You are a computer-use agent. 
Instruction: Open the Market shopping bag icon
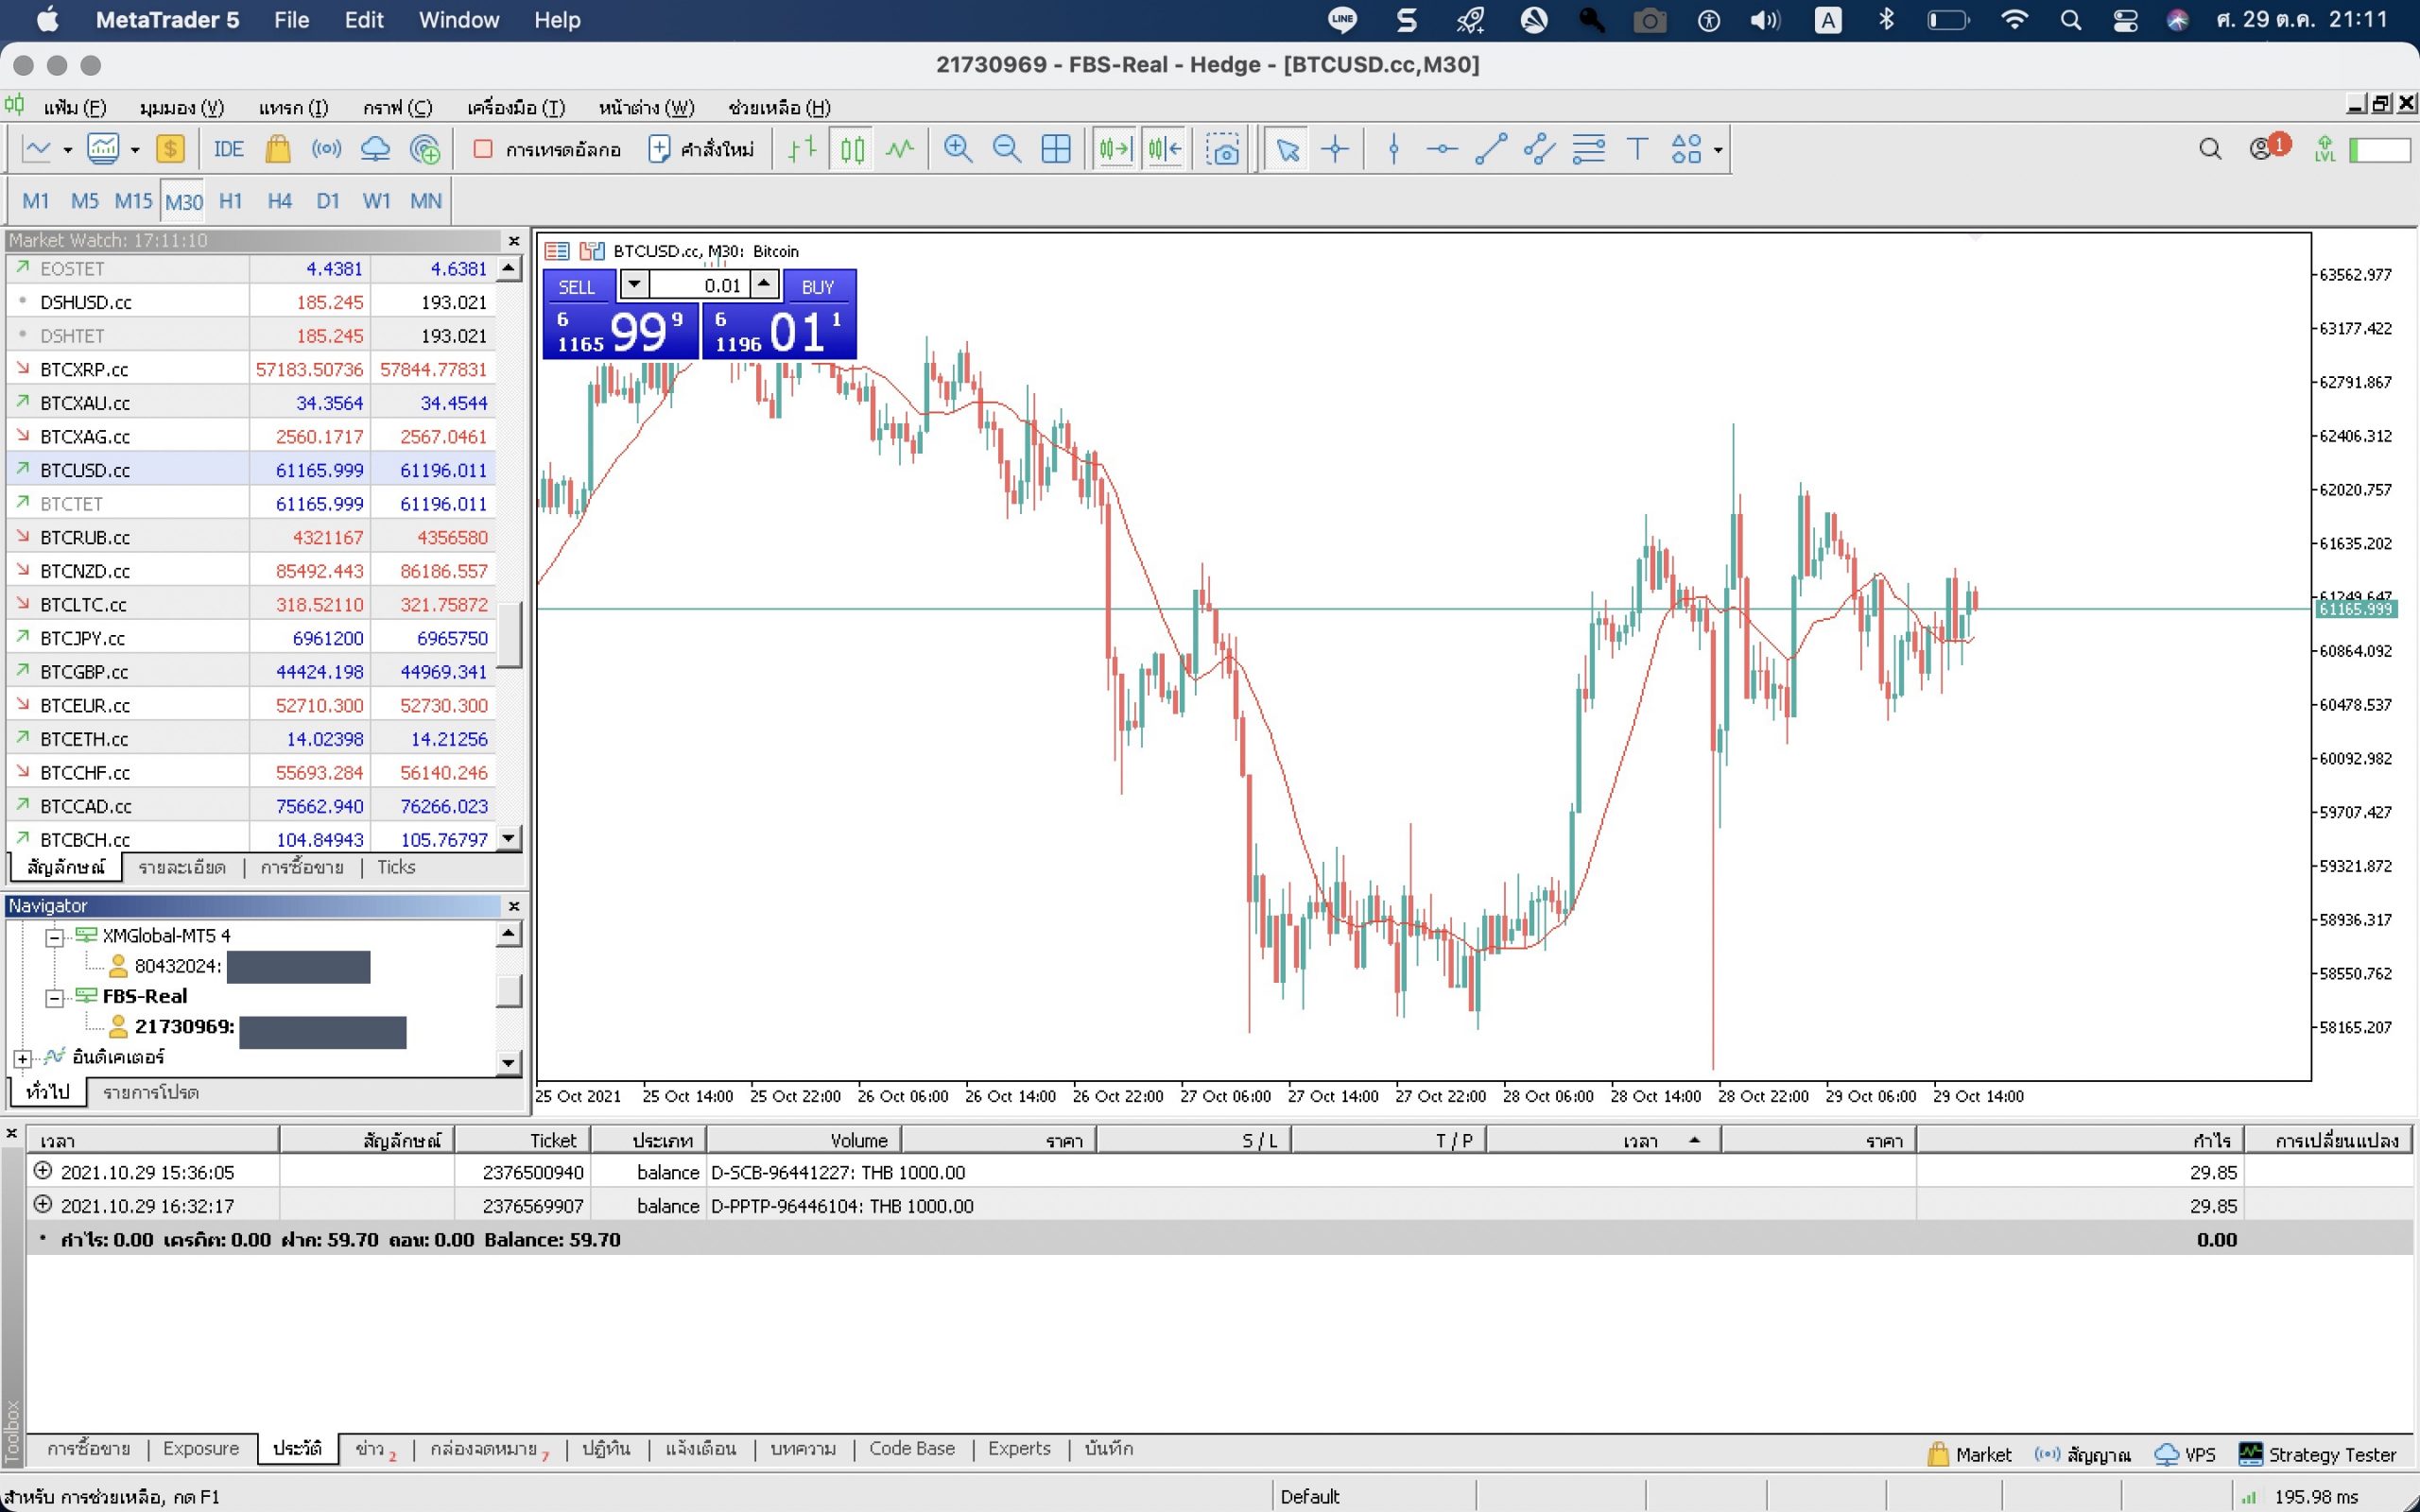[x=278, y=150]
